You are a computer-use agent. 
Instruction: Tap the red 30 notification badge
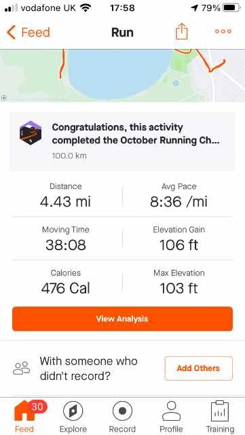coord(37,407)
